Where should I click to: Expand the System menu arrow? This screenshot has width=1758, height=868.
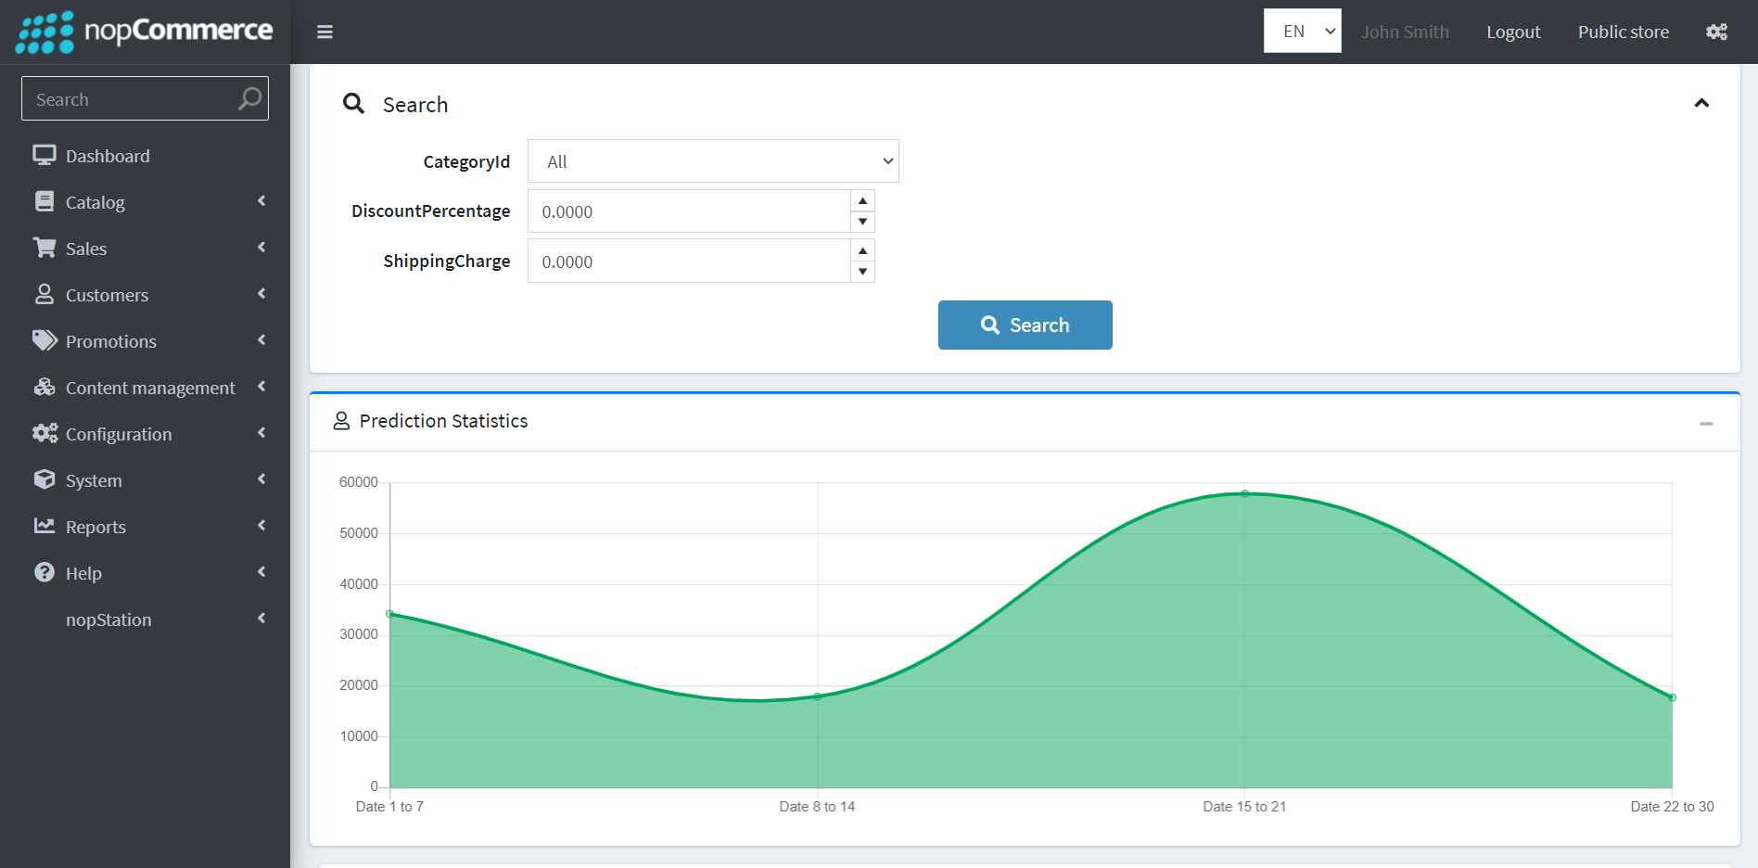(x=261, y=479)
